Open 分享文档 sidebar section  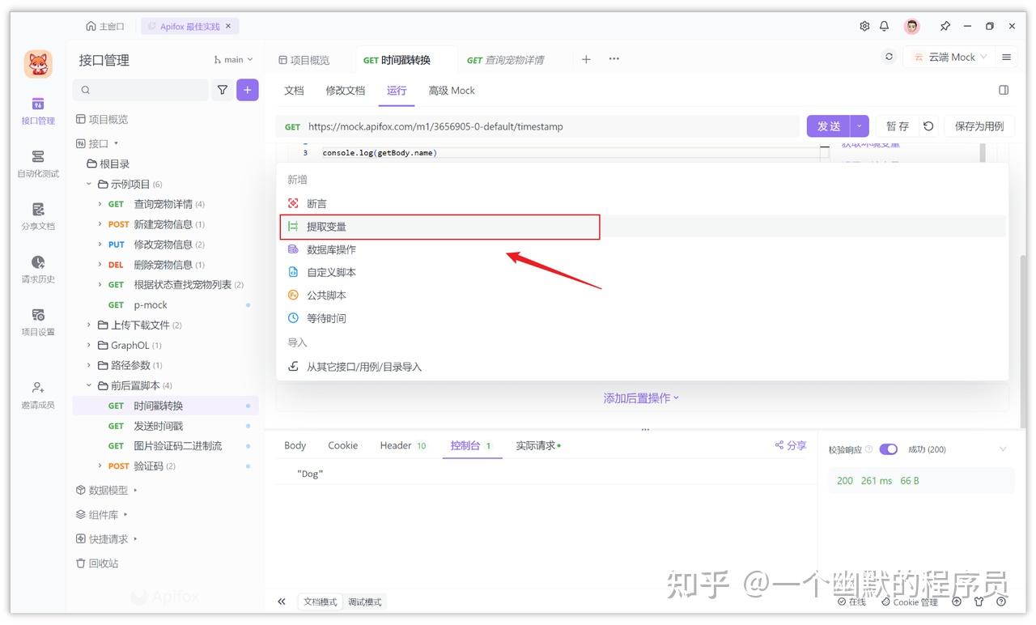tap(38, 216)
